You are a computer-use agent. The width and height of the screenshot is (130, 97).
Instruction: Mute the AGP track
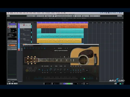[x=21, y=39]
